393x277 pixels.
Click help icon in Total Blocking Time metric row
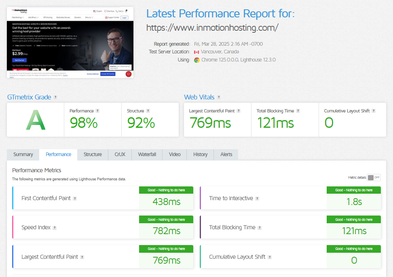coord(260,228)
